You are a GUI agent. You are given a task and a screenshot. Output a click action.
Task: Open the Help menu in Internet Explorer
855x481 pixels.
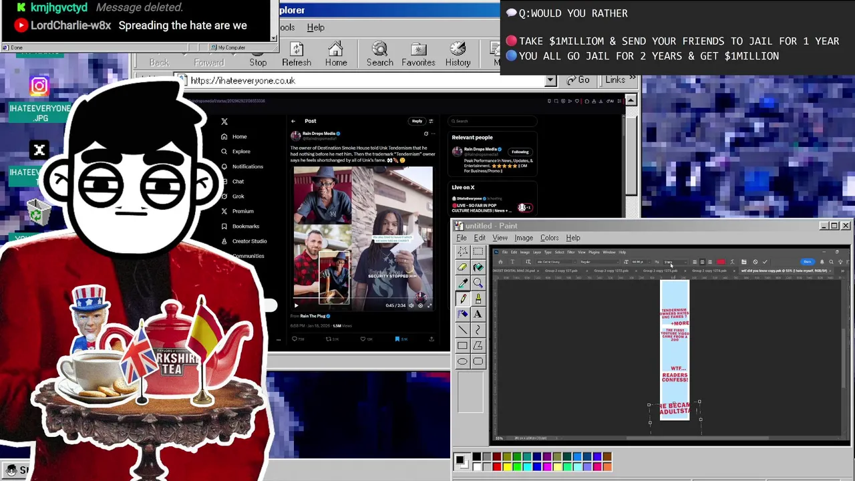tap(315, 27)
